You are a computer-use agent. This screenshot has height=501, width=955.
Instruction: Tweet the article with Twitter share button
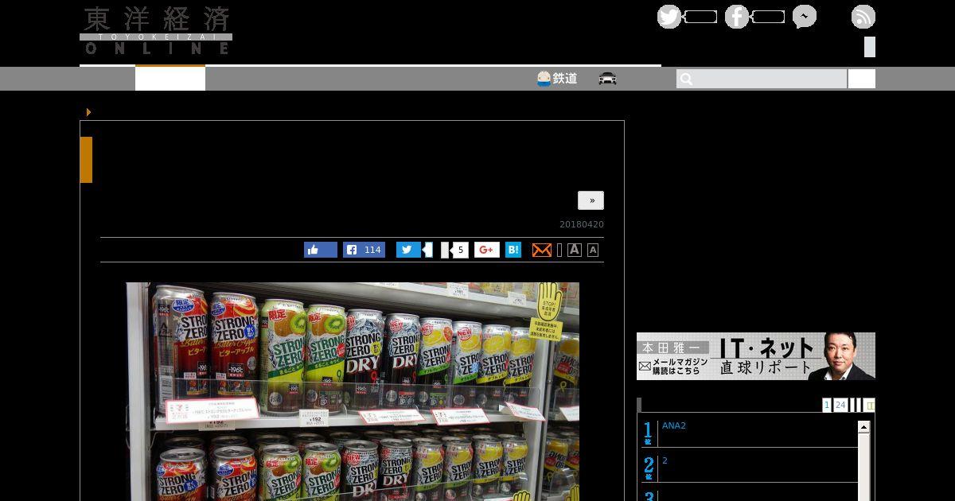click(408, 250)
